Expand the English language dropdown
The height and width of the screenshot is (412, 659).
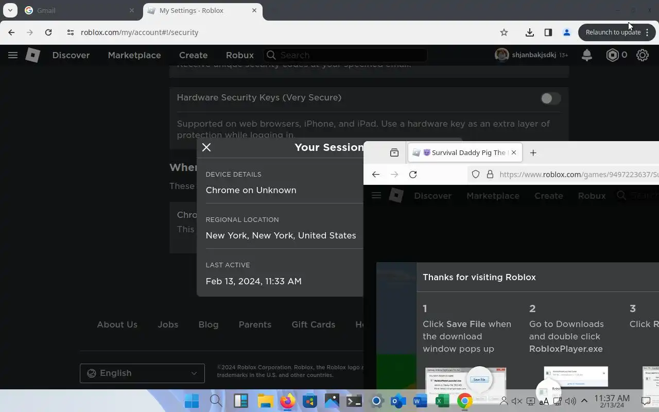142,373
